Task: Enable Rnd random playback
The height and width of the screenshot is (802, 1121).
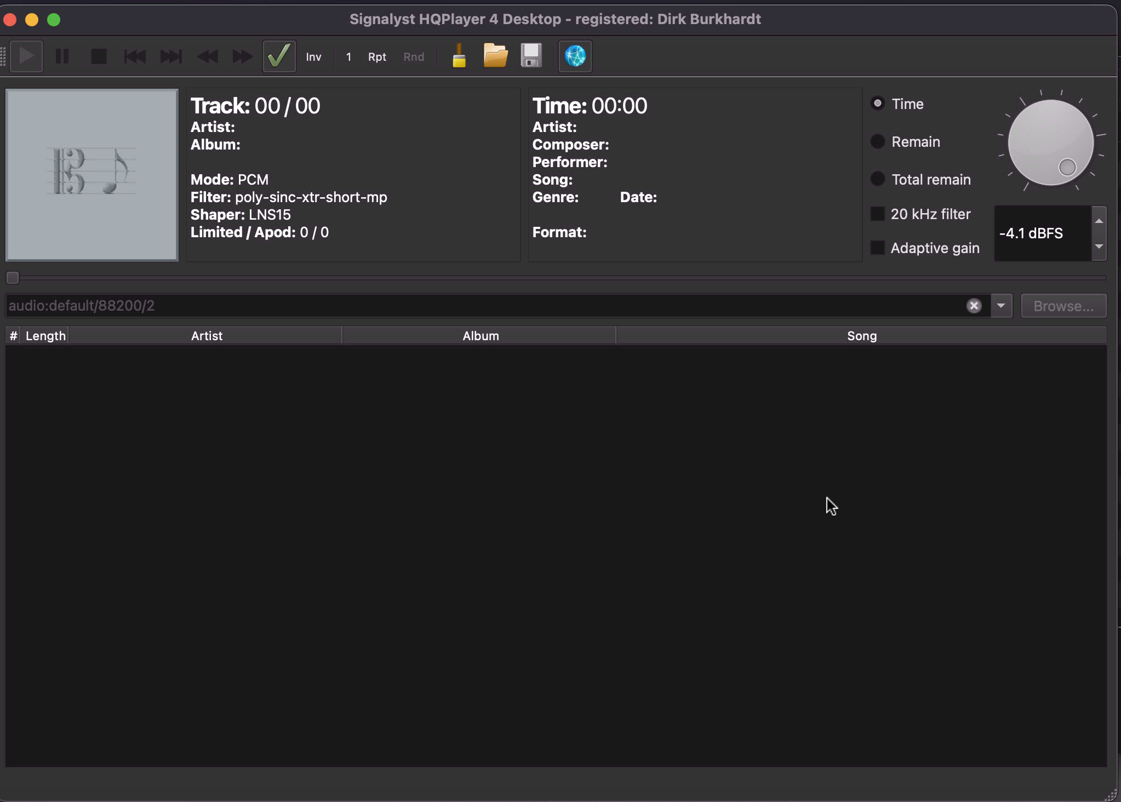Action: 414,57
